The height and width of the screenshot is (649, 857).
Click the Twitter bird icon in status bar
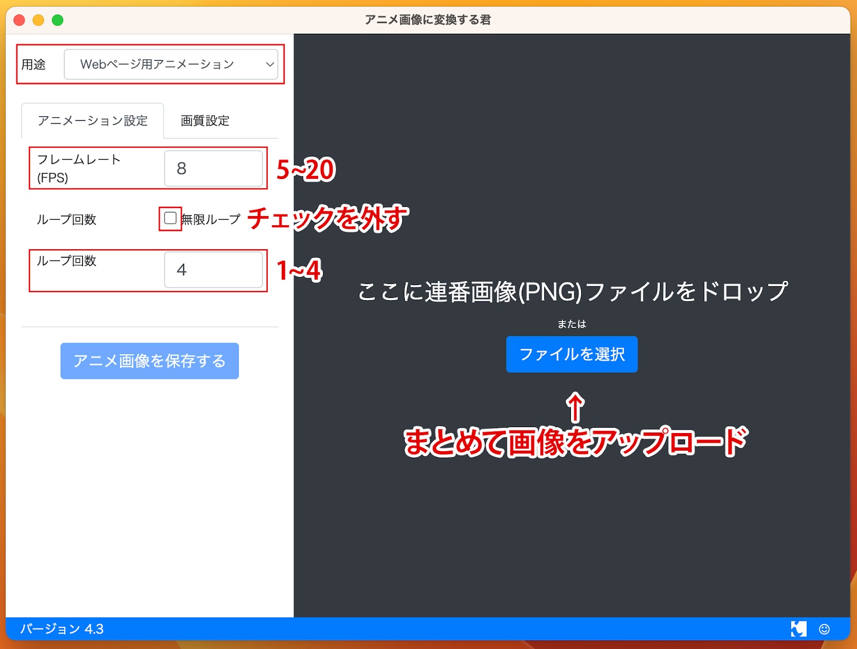point(798,629)
